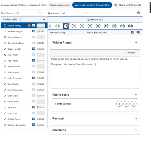The image size is (151, 142).
Task: Select student Oliver Hewett in list
Action: (24, 49)
